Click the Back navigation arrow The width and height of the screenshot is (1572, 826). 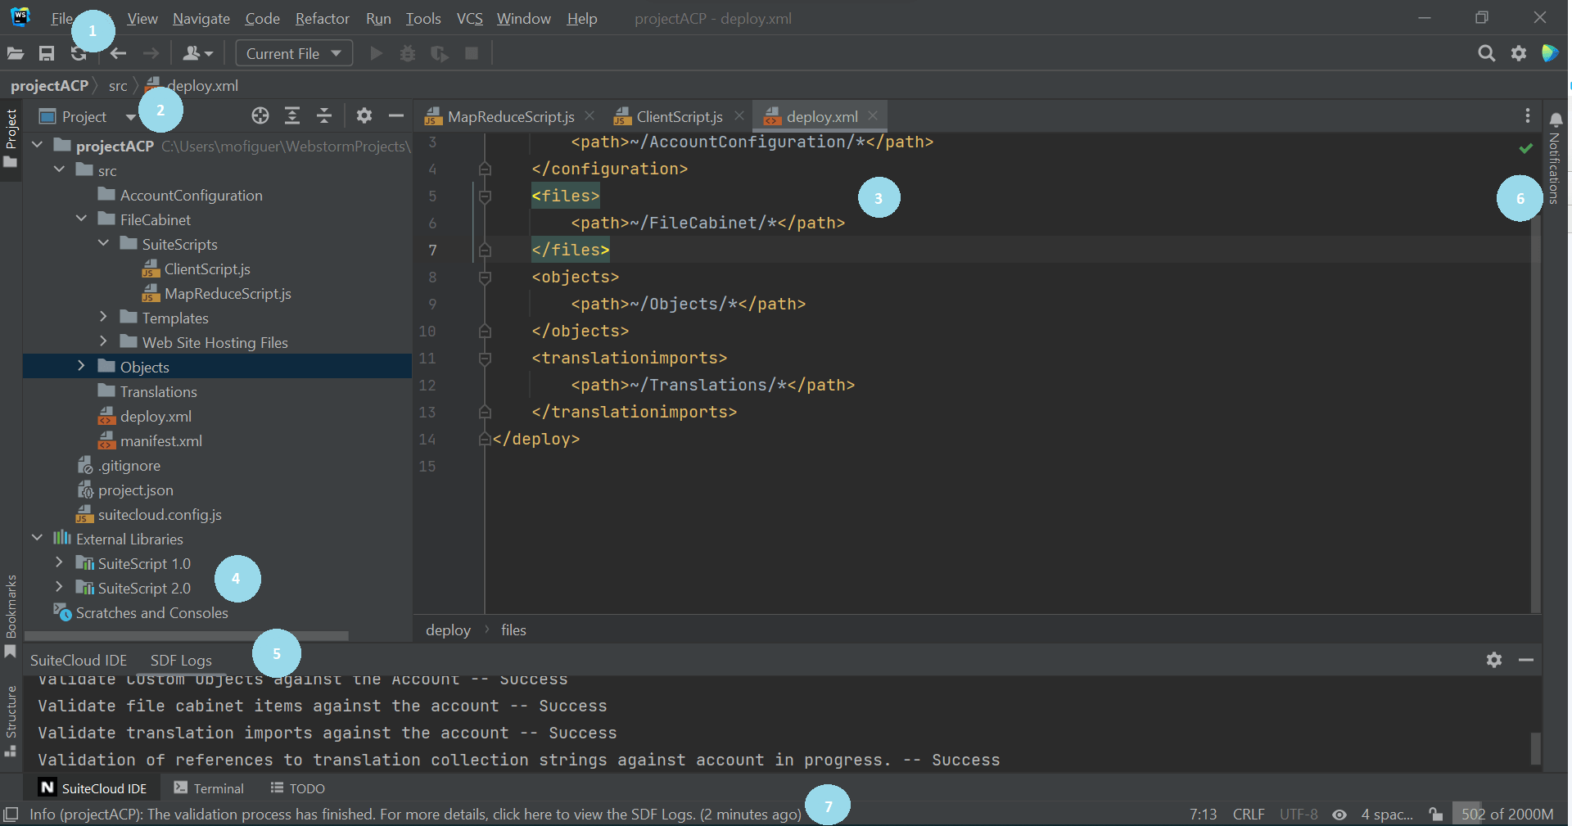coord(119,54)
